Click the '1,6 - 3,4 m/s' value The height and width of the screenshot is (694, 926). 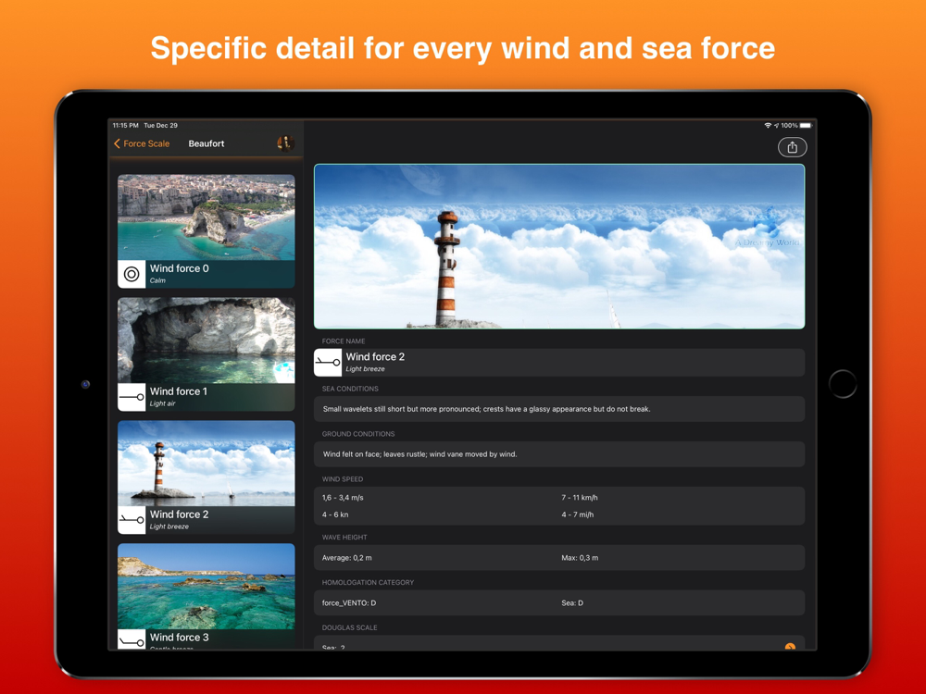343,498
